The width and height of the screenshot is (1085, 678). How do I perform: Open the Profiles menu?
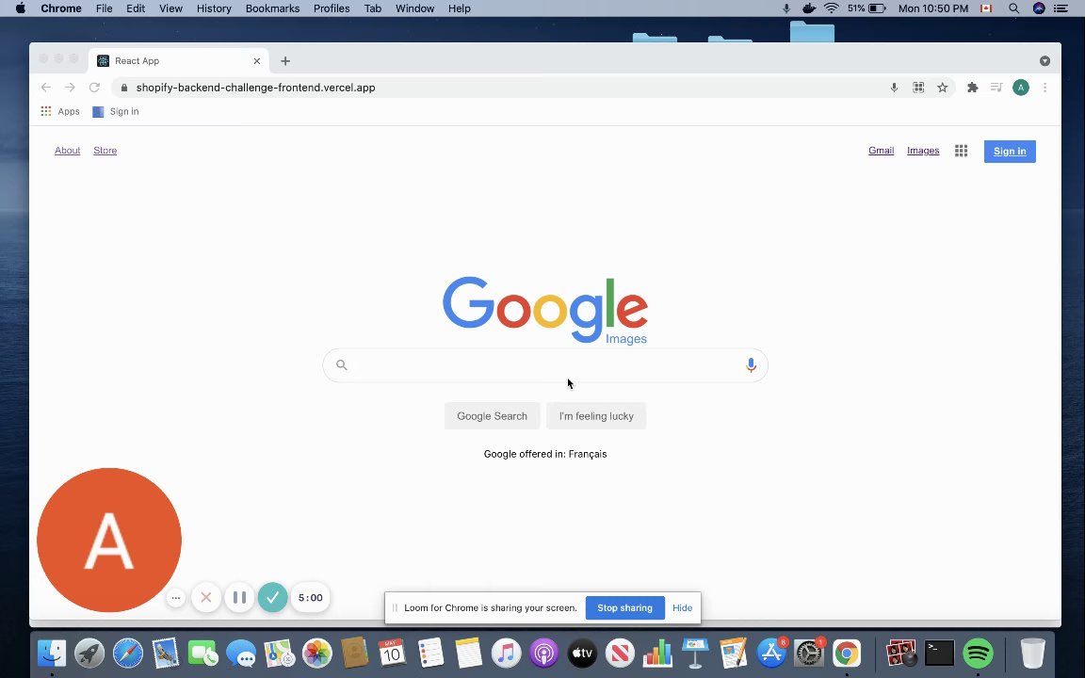point(332,8)
